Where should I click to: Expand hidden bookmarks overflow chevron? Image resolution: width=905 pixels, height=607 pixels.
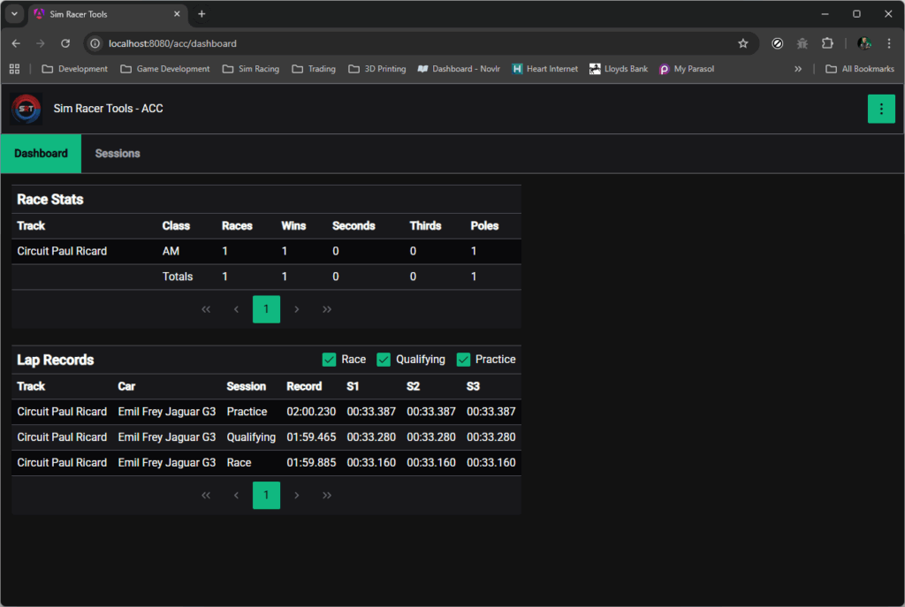(x=798, y=69)
